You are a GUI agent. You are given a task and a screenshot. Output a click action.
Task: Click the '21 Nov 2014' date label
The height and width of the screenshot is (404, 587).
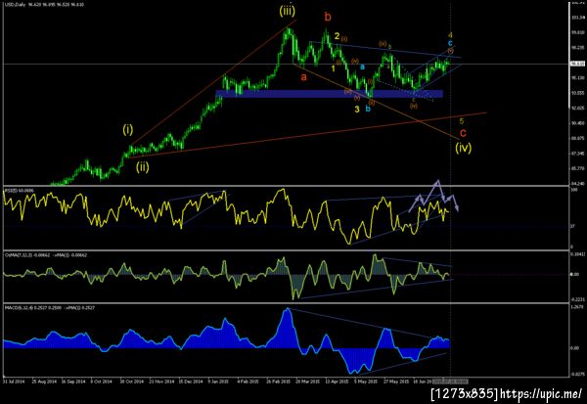(161, 382)
